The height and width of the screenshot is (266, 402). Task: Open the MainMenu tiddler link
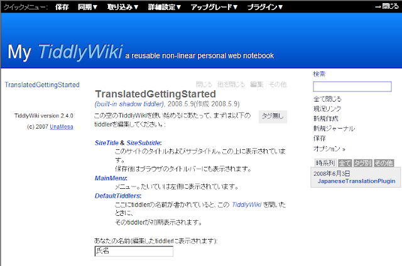111,178
